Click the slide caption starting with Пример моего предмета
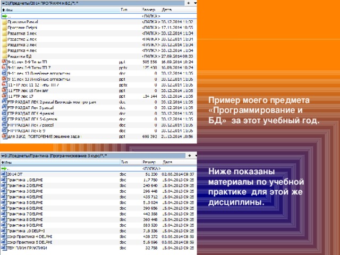This screenshot has height=255, width=340. (264, 110)
